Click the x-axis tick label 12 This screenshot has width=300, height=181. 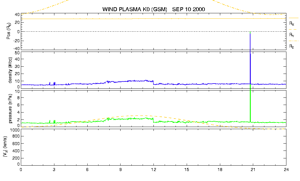click(153, 170)
